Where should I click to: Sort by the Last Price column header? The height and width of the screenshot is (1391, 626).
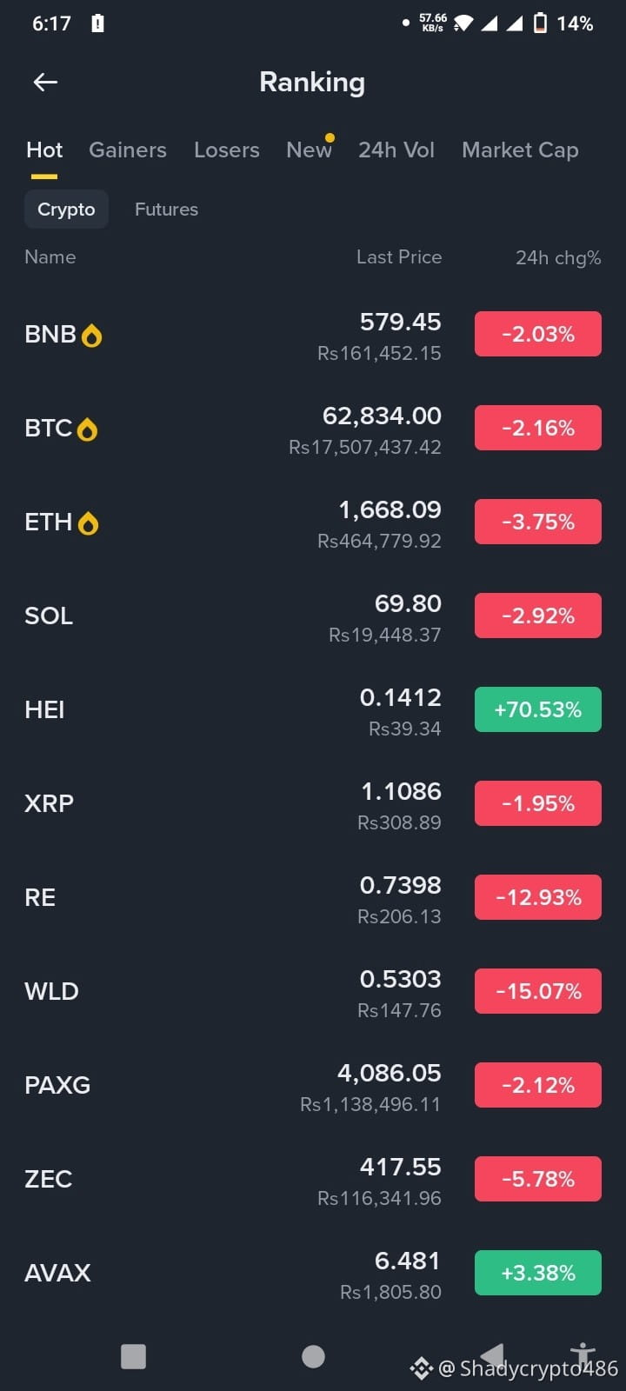[399, 257]
